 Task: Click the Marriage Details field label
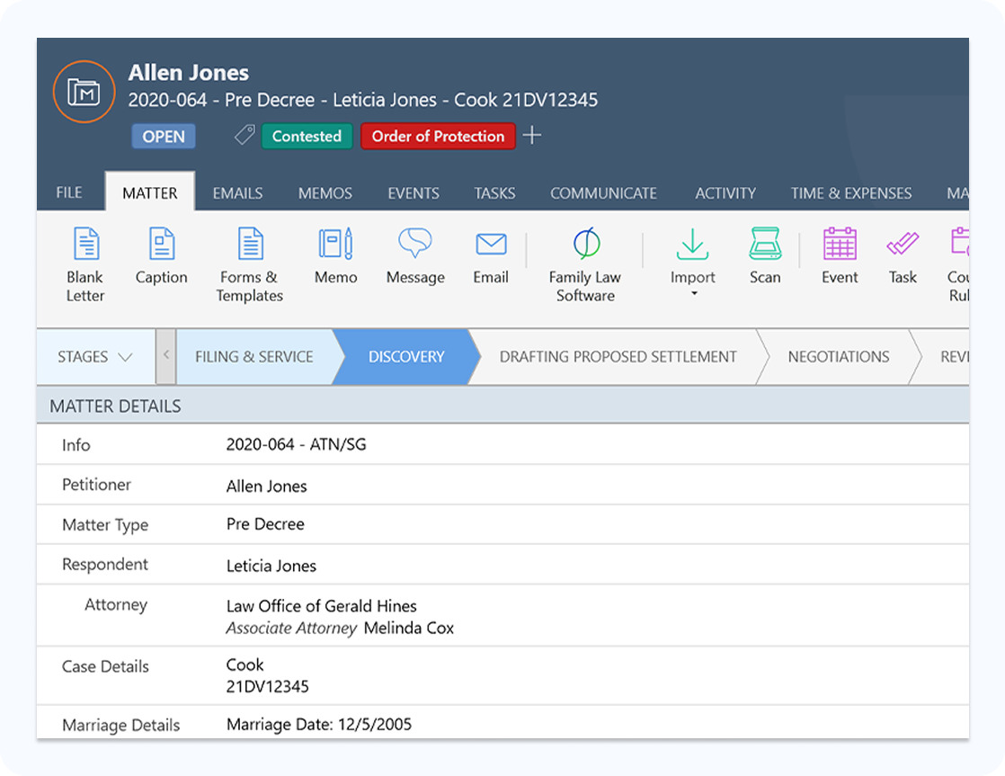coord(120,725)
